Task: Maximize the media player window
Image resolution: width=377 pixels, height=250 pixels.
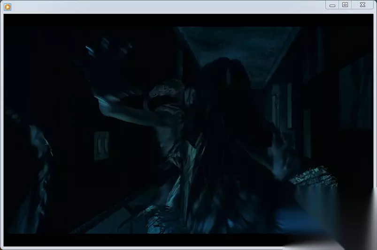Action: [345, 5]
